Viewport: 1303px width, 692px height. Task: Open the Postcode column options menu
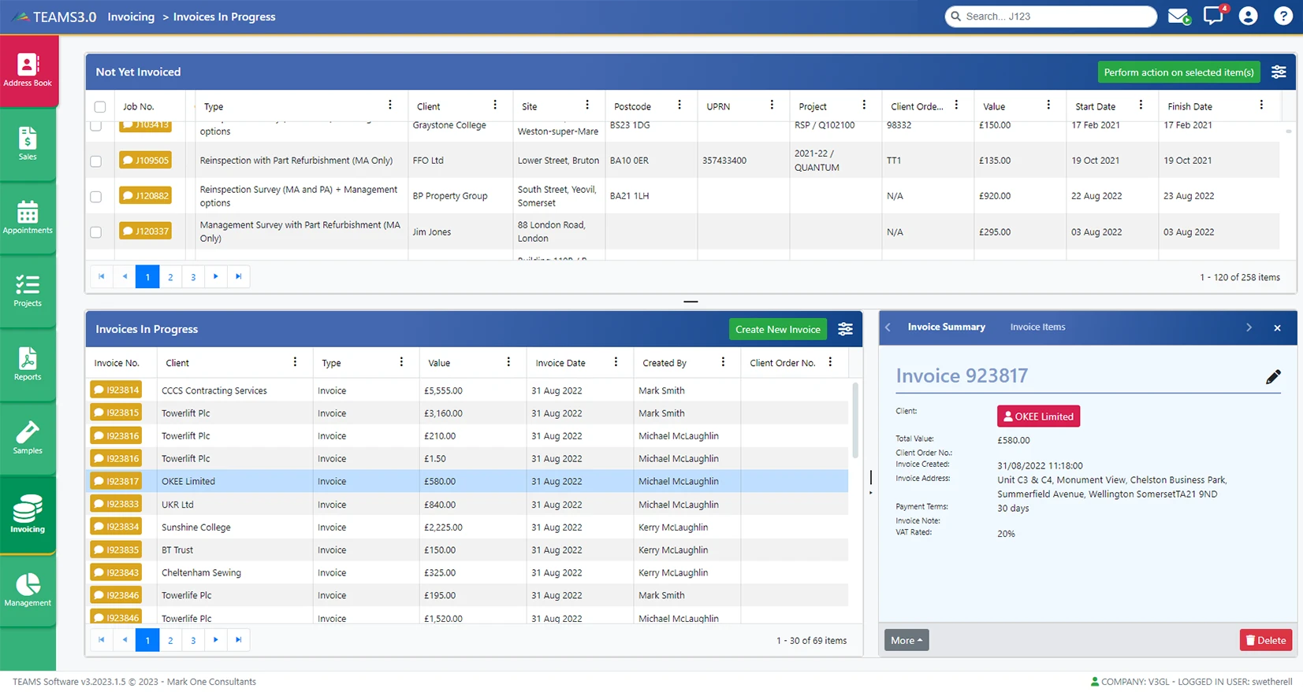[x=679, y=105]
